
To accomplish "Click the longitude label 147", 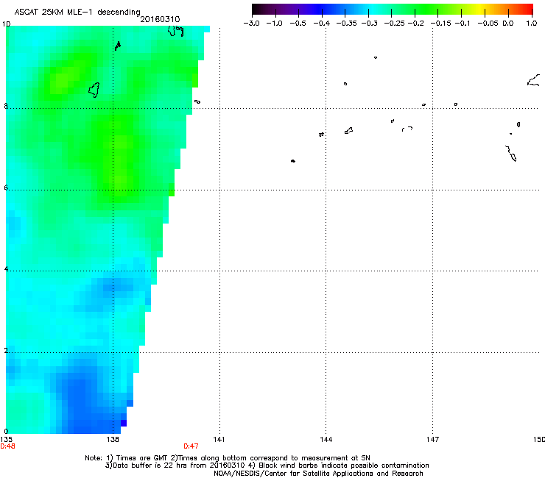I will coord(433,440).
